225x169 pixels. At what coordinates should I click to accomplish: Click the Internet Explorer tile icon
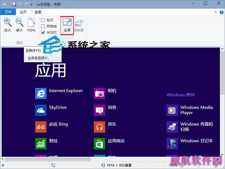click(41, 93)
